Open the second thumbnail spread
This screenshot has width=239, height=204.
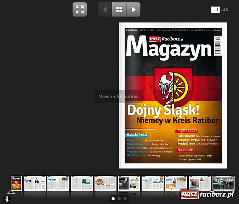(35, 183)
